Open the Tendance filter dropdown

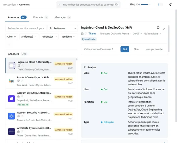click(68, 37)
